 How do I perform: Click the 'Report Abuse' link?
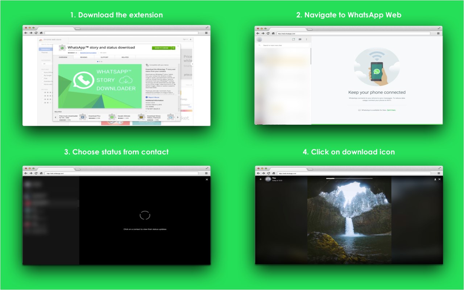pyautogui.click(x=153, y=97)
